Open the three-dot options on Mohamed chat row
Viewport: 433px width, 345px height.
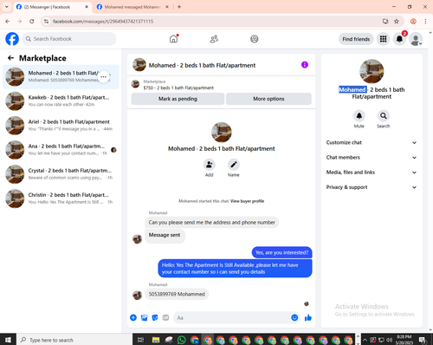pyautogui.click(x=104, y=76)
